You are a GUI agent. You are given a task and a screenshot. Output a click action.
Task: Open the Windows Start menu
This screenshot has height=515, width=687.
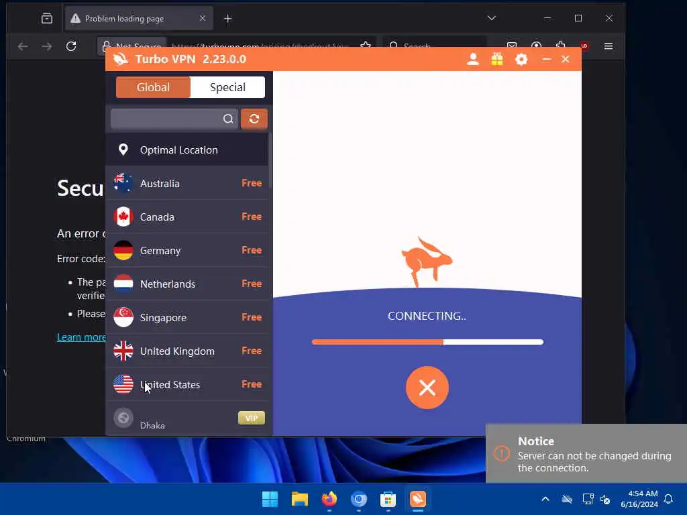tap(270, 499)
